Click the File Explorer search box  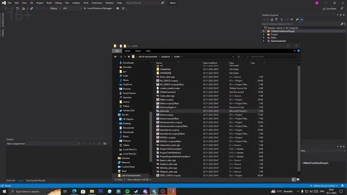(271, 57)
